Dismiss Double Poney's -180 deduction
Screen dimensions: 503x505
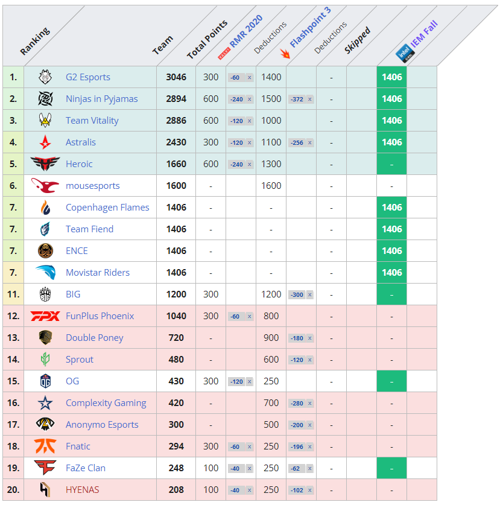click(310, 338)
